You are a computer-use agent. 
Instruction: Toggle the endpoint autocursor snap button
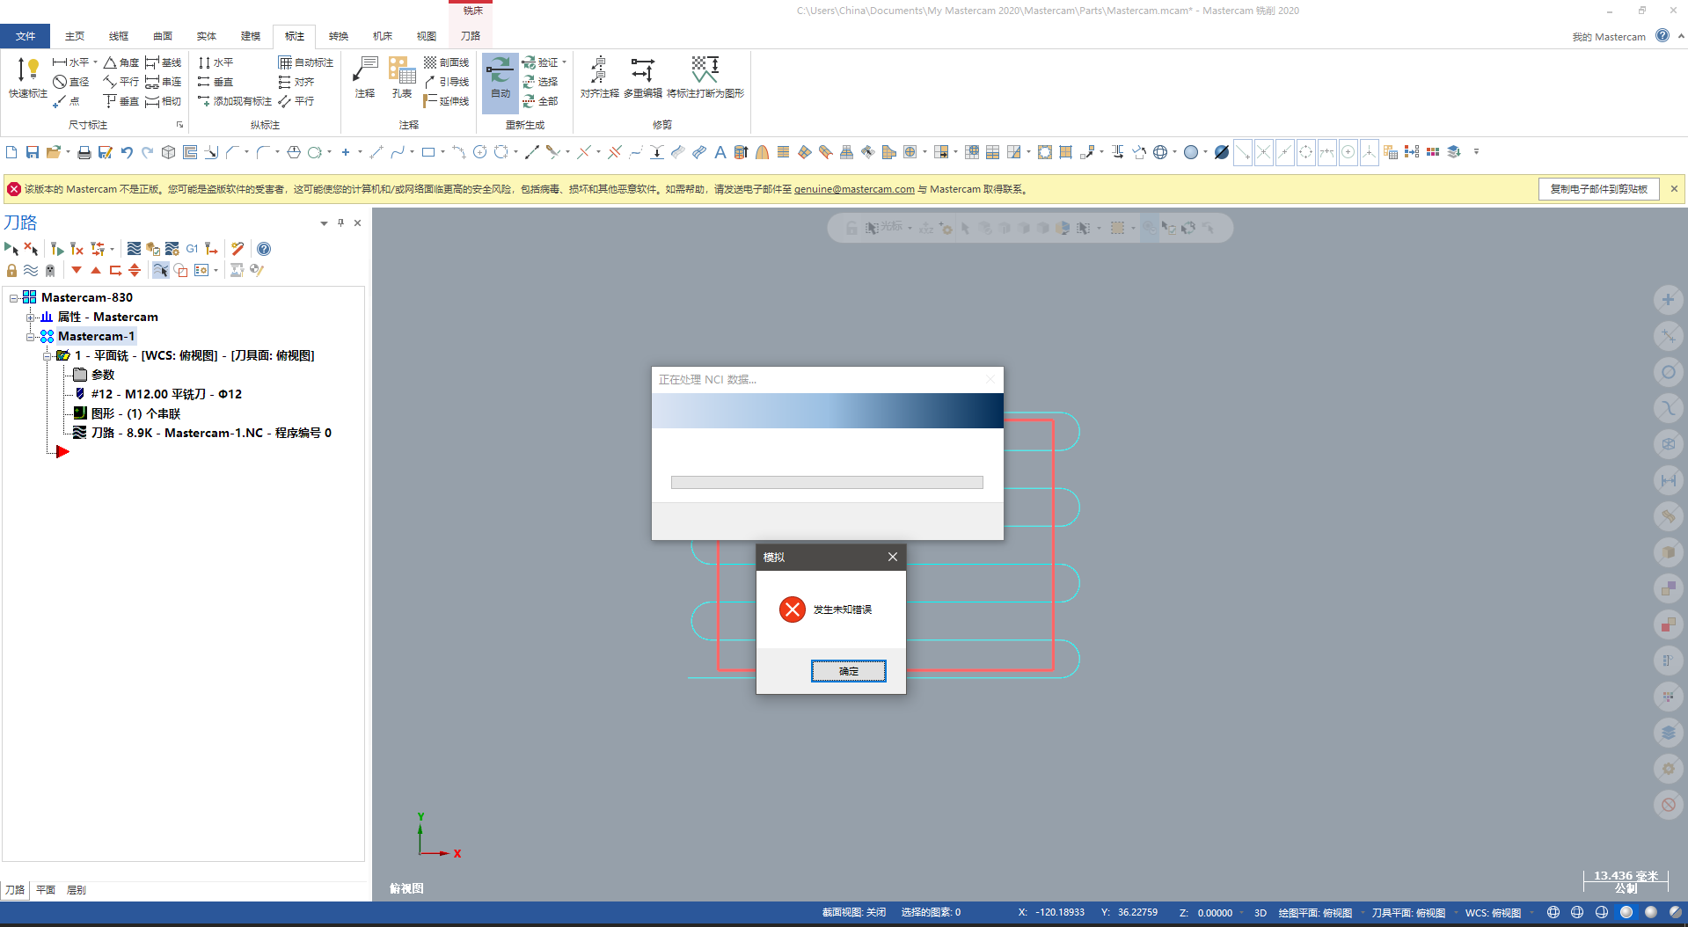coord(1243,152)
